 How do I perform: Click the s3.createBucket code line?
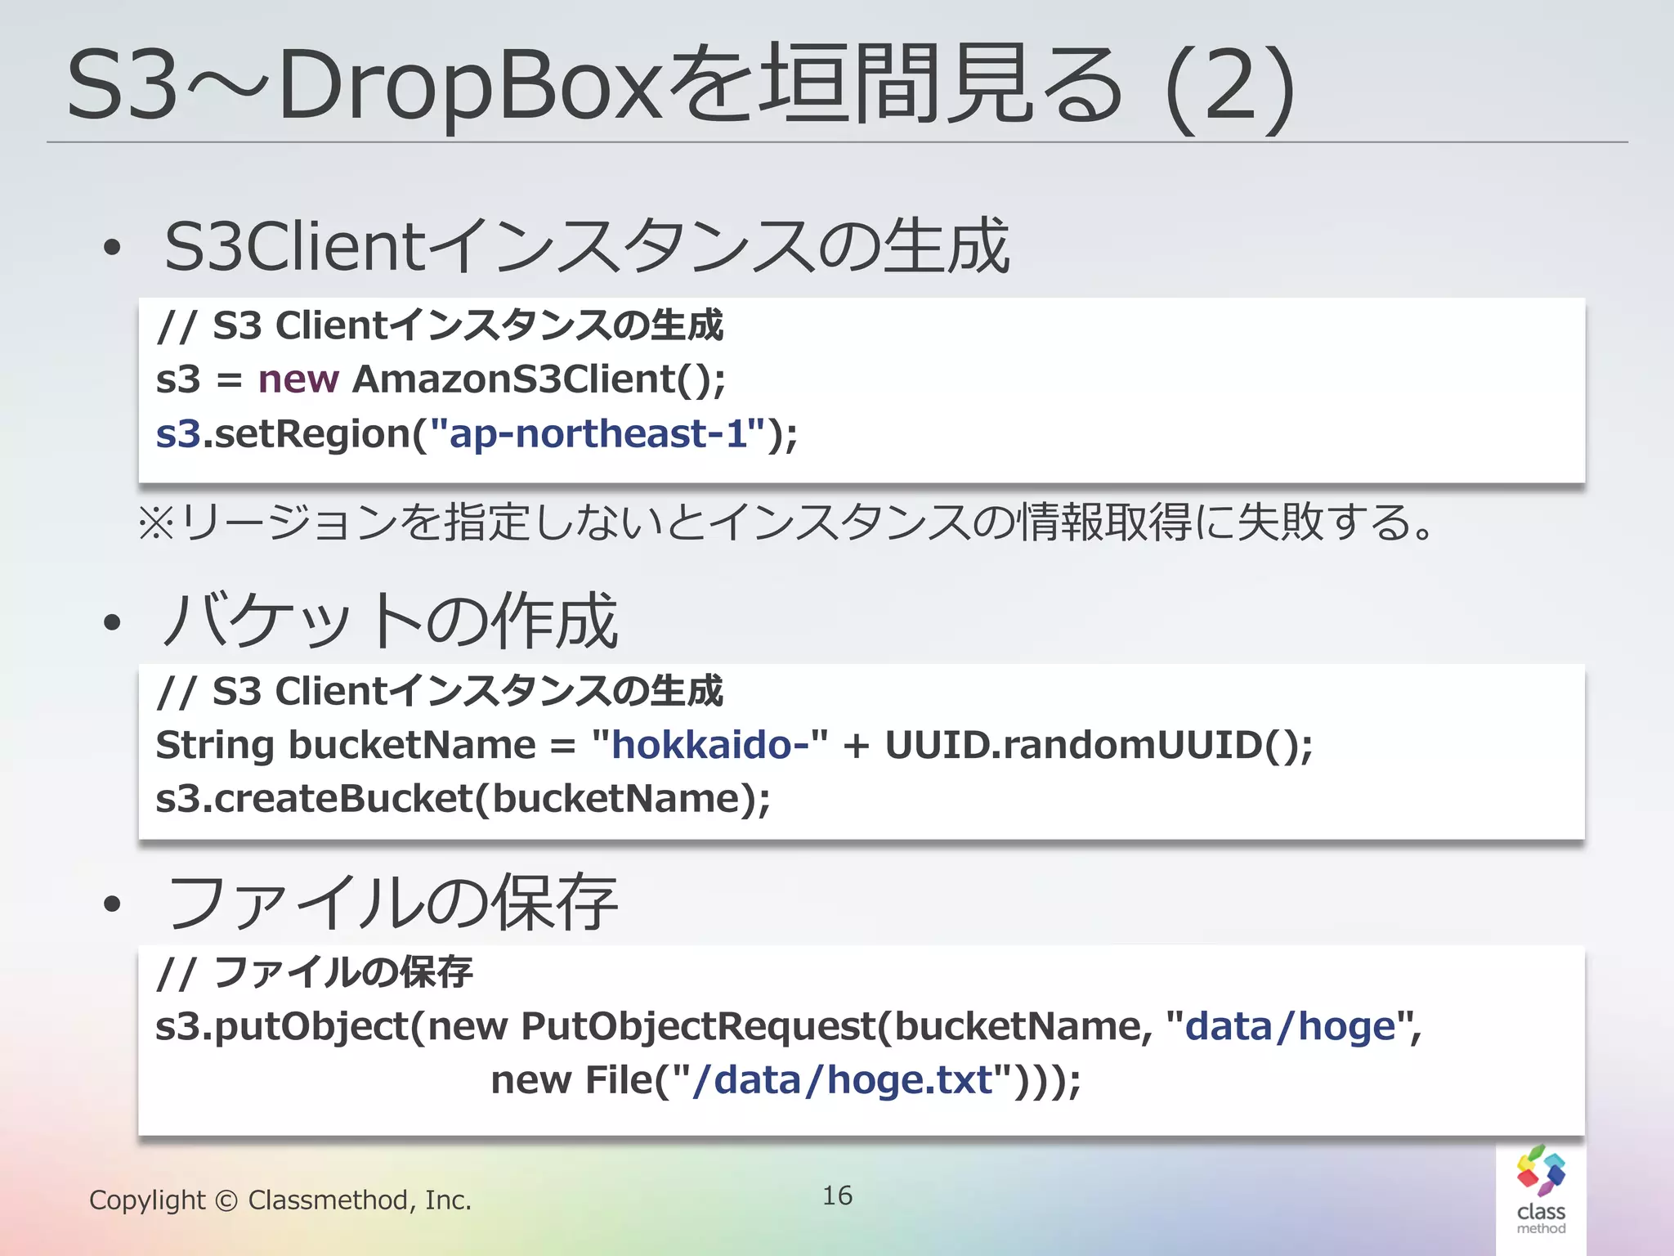point(463,799)
